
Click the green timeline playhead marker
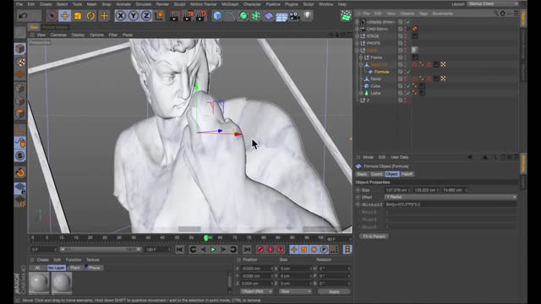206,238
